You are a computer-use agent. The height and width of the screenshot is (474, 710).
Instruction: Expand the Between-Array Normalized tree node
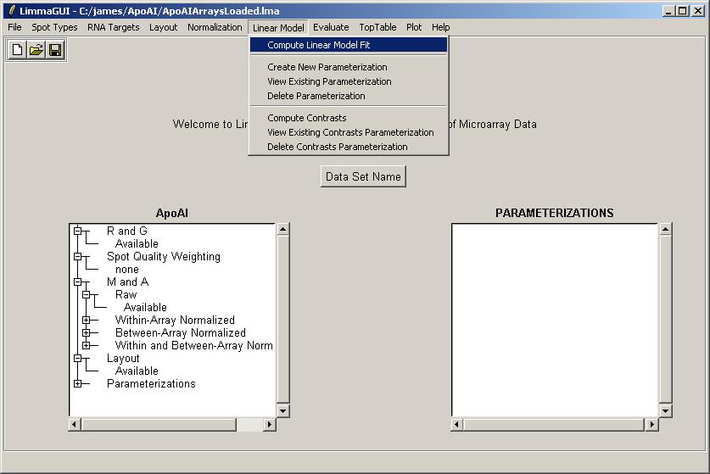pyautogui.click(x=87, y=333)
